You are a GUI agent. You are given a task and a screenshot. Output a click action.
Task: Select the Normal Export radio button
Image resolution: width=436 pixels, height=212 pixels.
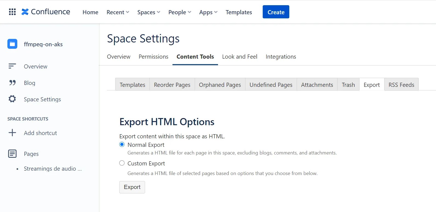[122, 144]
